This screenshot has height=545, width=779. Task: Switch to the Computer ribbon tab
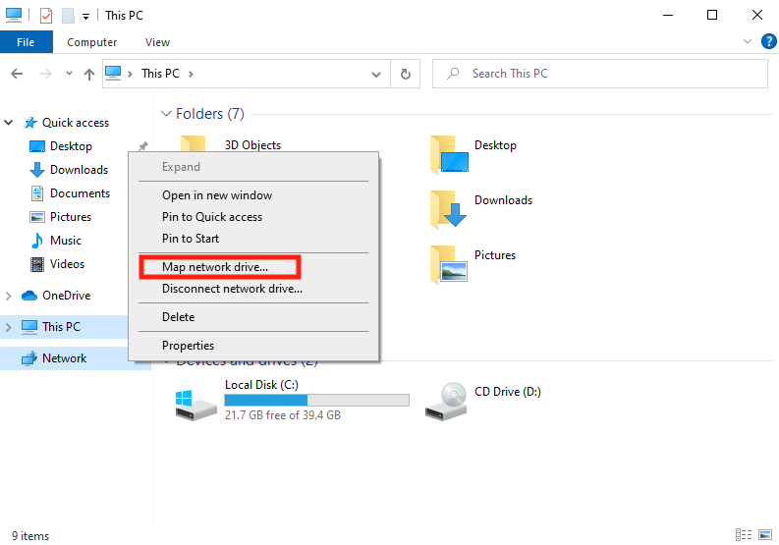point(91,42)
